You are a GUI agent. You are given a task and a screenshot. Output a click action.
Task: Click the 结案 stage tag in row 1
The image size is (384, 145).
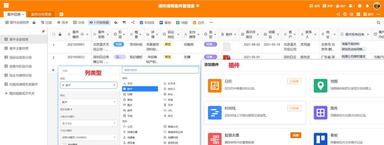tap(119, 44)
